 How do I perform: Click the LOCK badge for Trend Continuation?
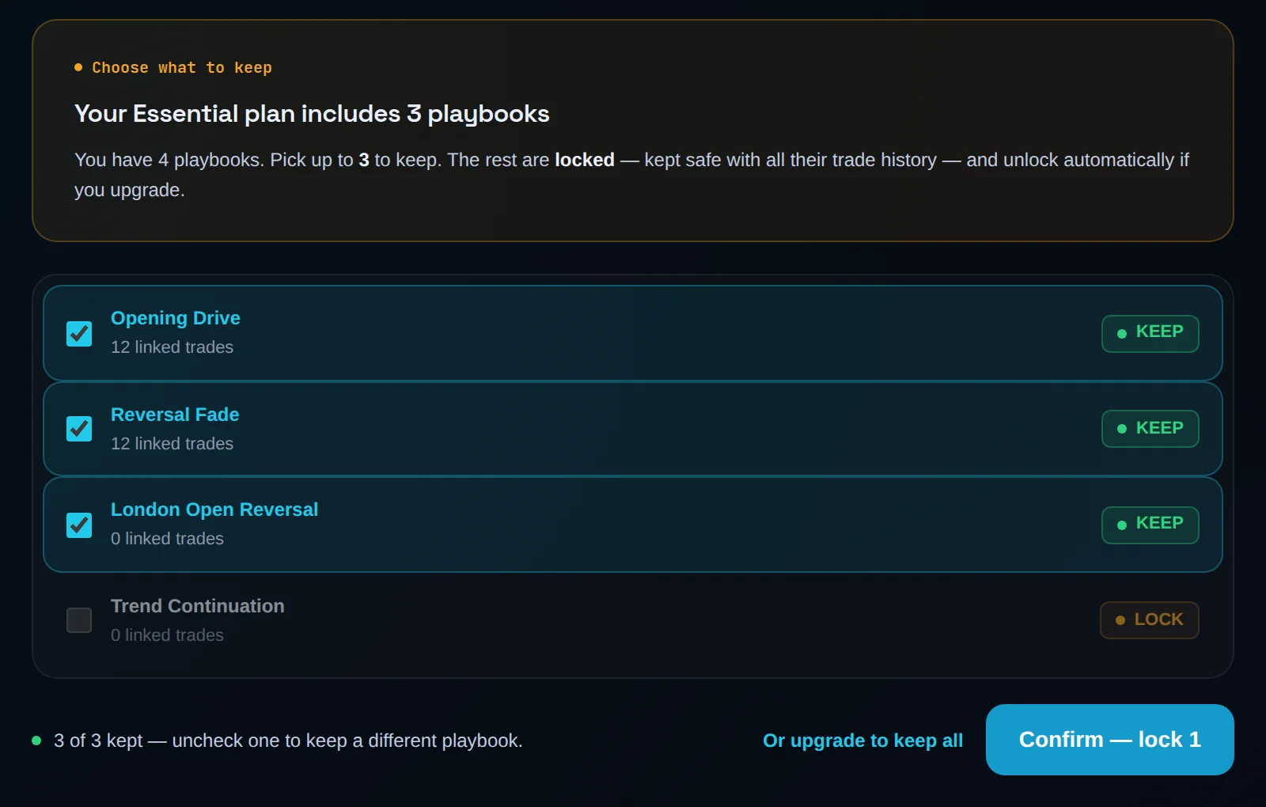click(x=1149, y=620)
